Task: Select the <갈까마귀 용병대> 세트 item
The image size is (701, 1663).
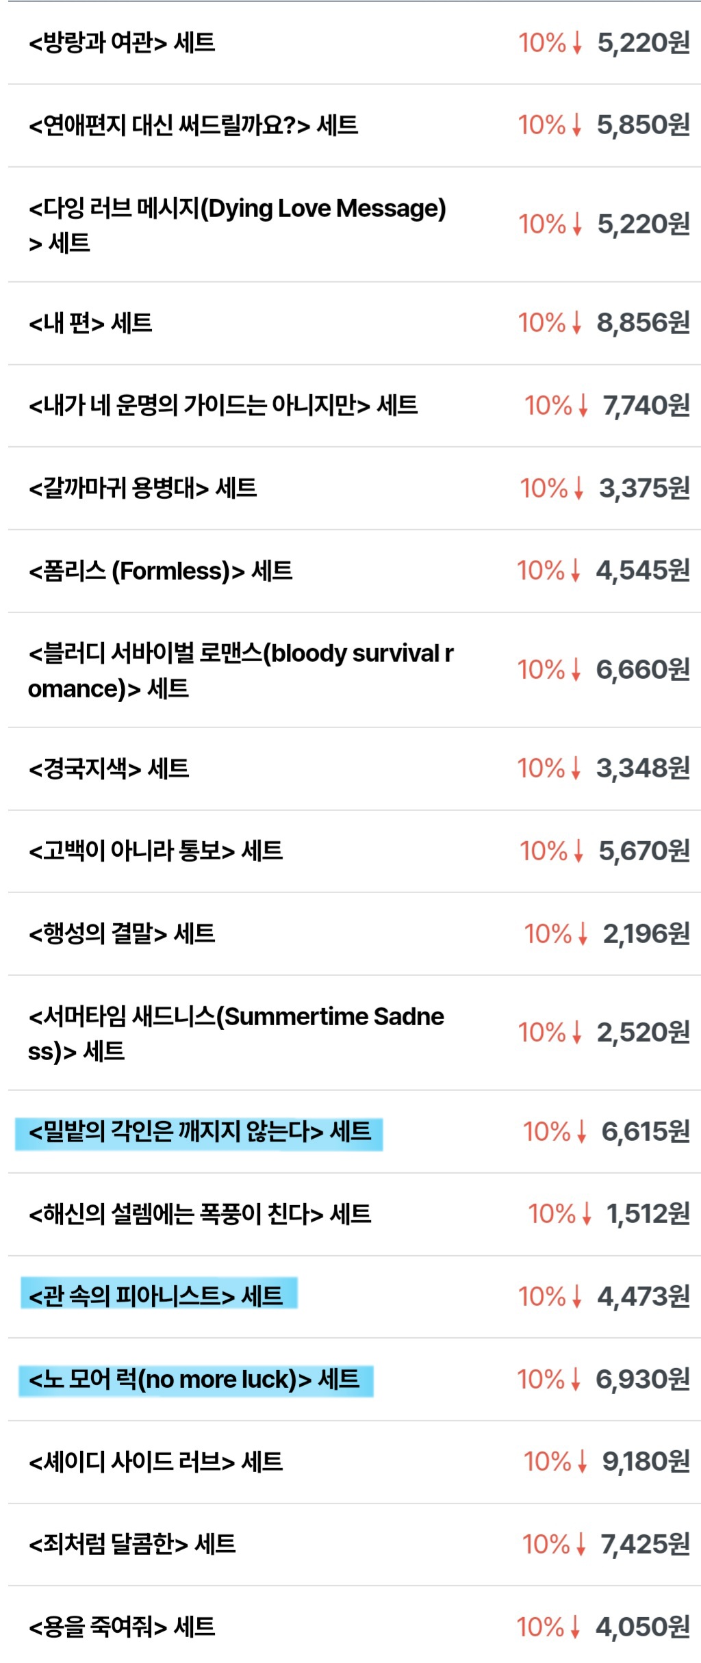Action: point(142,489)
